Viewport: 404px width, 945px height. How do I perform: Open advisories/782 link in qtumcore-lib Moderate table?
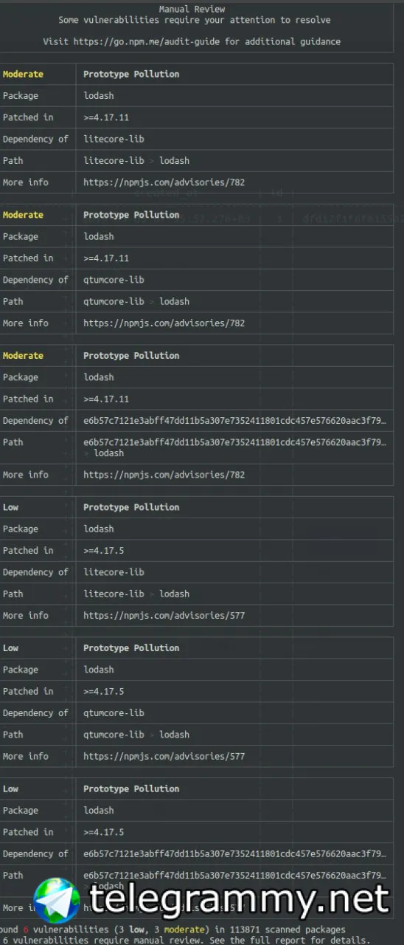tap(164, 323)
